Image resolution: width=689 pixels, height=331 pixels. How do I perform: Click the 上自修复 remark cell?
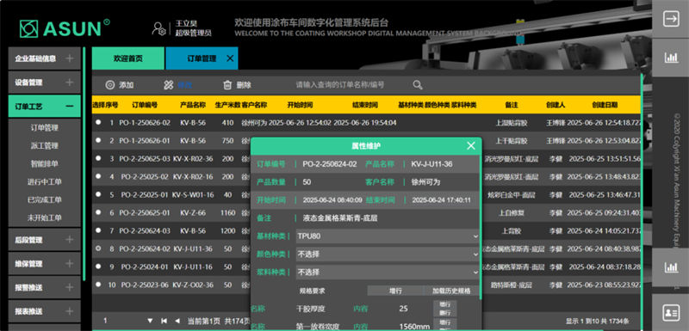[512, 212]
